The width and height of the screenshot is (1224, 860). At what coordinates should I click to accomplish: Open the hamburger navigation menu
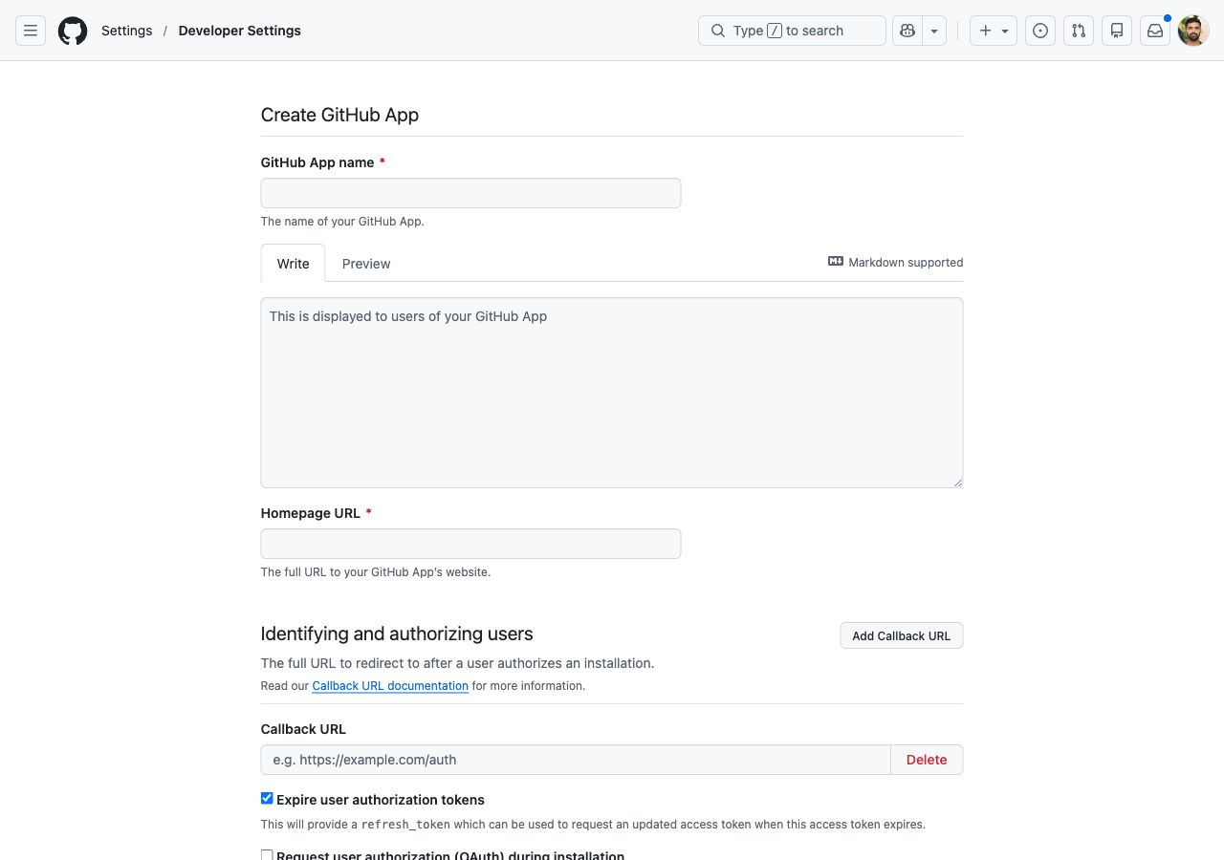[x=31, y=31]
